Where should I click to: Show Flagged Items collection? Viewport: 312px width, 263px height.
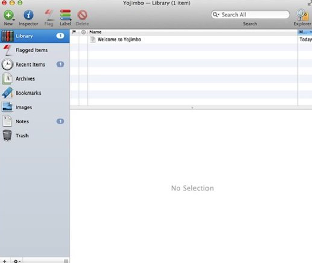tap(31, 50)
